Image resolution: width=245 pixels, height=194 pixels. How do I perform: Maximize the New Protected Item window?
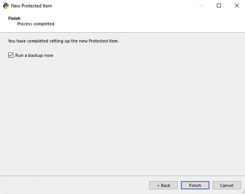point(219,5)
